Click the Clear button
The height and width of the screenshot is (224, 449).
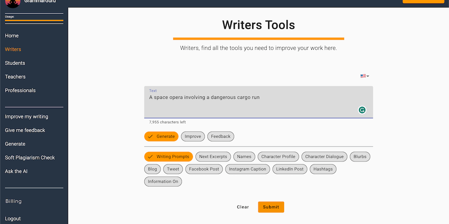coord(242,207)
